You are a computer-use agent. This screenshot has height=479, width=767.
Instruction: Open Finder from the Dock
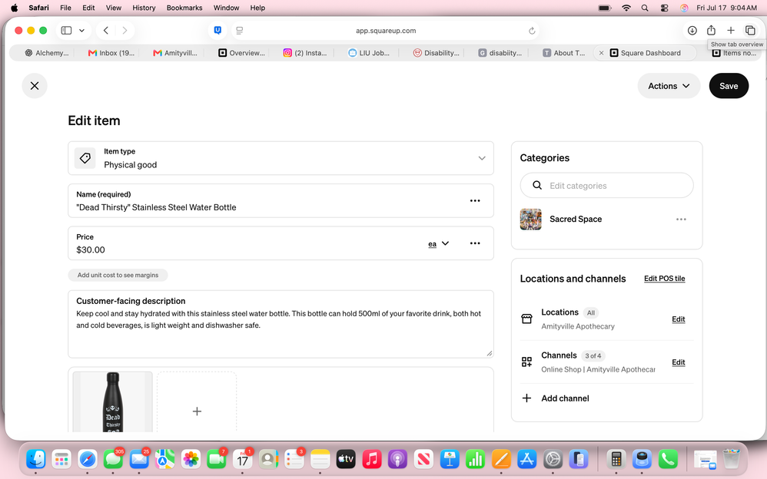(35, 460)
